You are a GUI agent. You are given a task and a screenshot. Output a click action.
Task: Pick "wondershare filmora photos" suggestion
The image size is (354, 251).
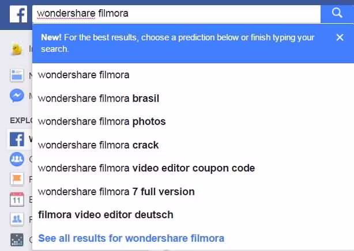[102, 121]
